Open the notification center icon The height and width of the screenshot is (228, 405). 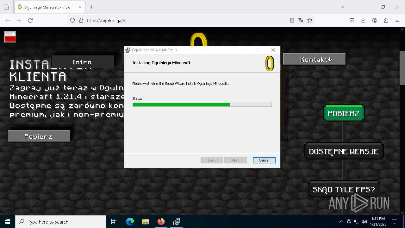coord(395,222)
